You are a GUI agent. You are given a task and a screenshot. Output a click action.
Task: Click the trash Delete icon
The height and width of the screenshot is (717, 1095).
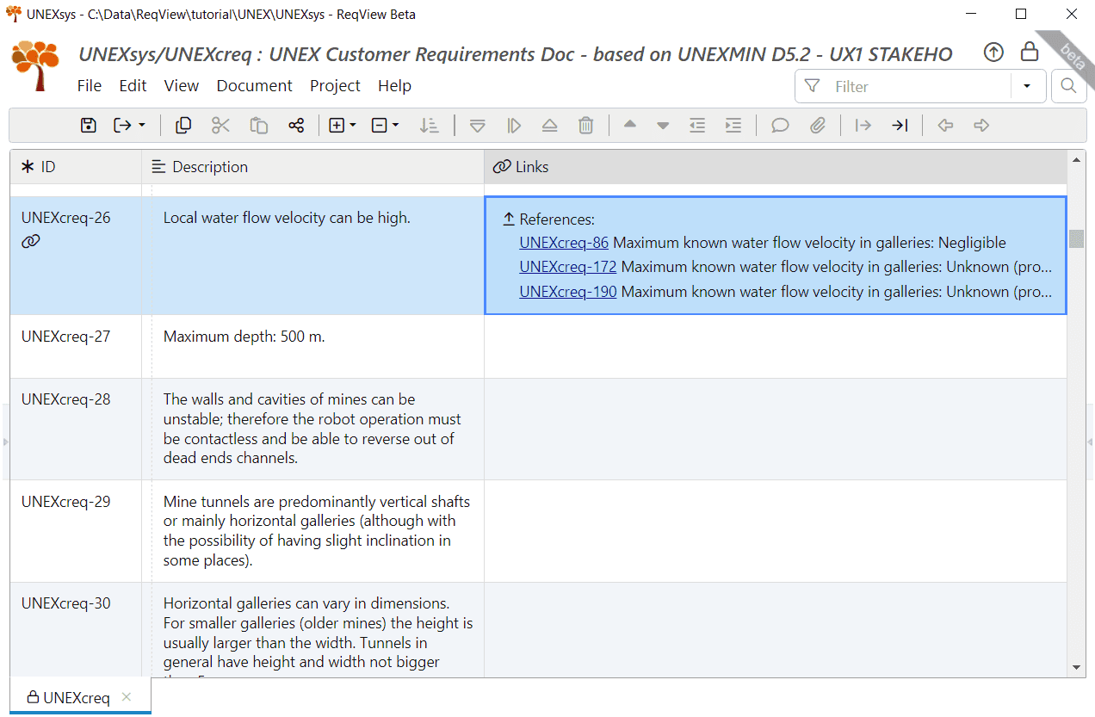(586, 126)
